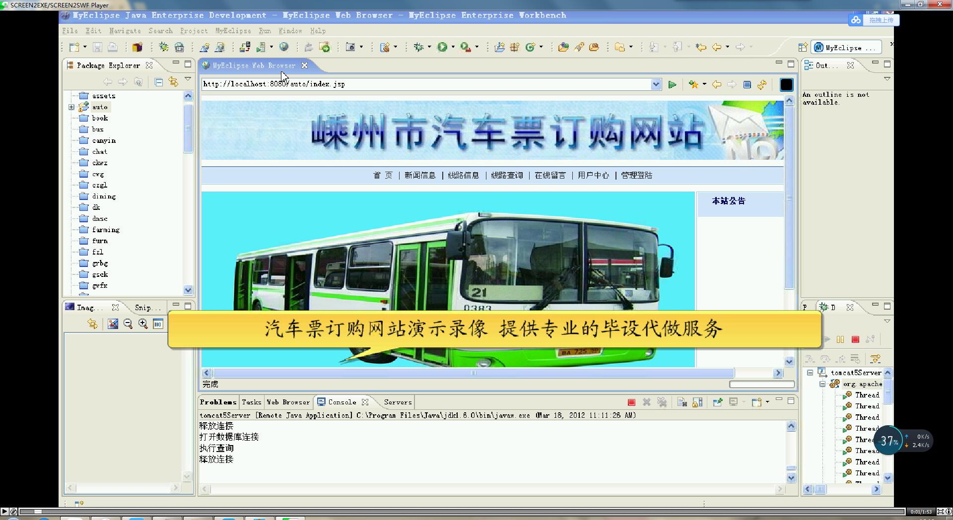Click the Debug bug icon in main toolbar

point(418,47)
